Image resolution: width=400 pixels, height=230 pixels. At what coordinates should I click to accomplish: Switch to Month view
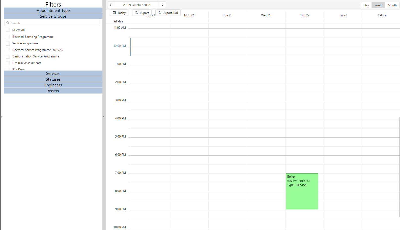coord(392,5)
